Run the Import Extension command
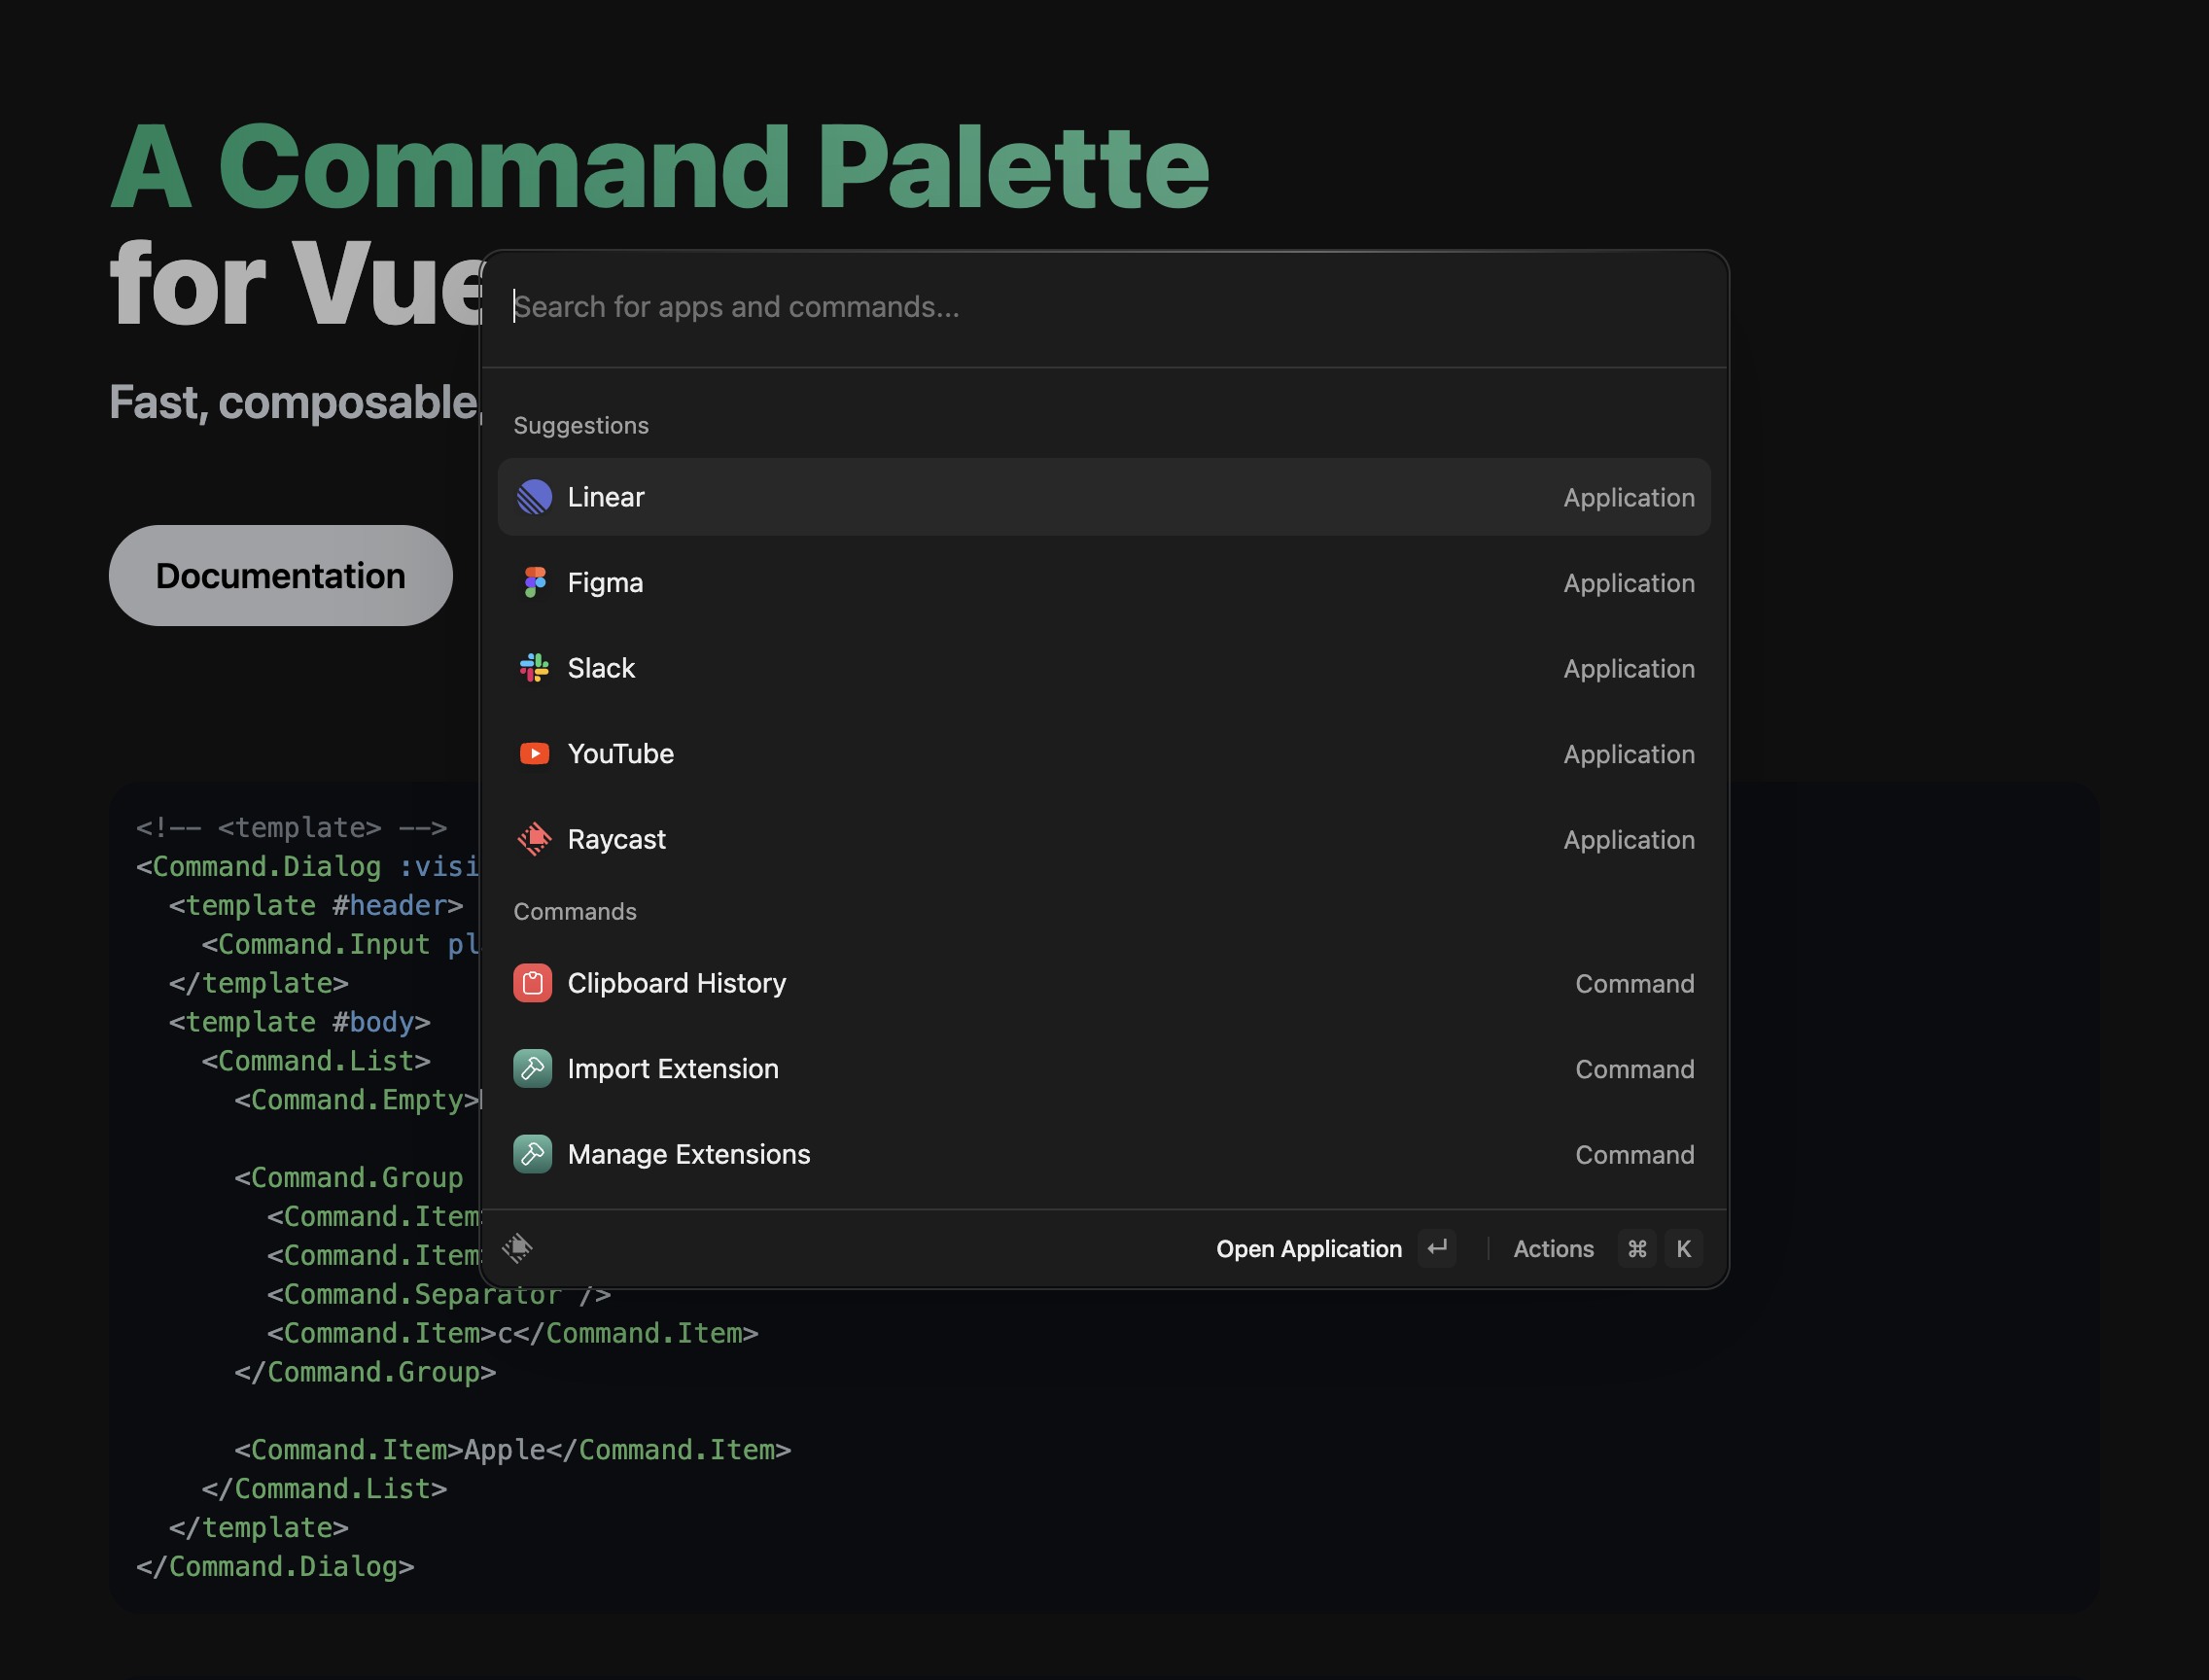Screen dimensions: 2209x1680 coord(1104,1069)
